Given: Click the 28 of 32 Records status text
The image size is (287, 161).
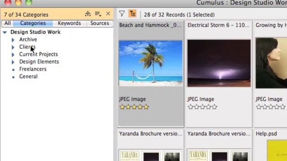Looking at the screenshot, I should [179, 15].
